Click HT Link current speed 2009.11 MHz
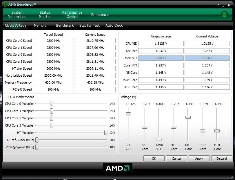235x180 pixels. (95, 69)
